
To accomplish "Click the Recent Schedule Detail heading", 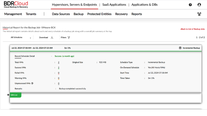I will (x=25, y=56).
